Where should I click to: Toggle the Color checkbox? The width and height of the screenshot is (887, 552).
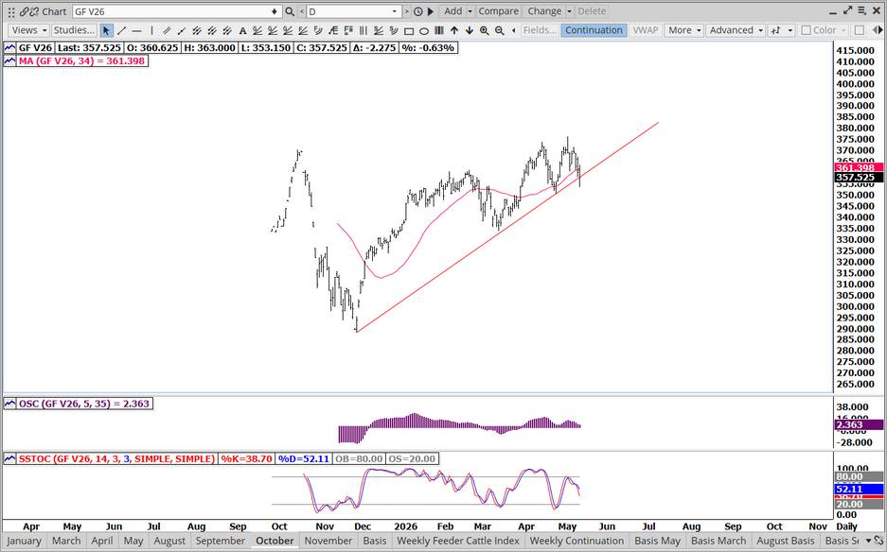pos(807,30)
